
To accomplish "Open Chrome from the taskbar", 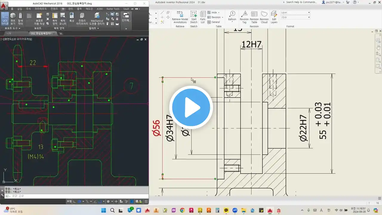I will 182,211.
